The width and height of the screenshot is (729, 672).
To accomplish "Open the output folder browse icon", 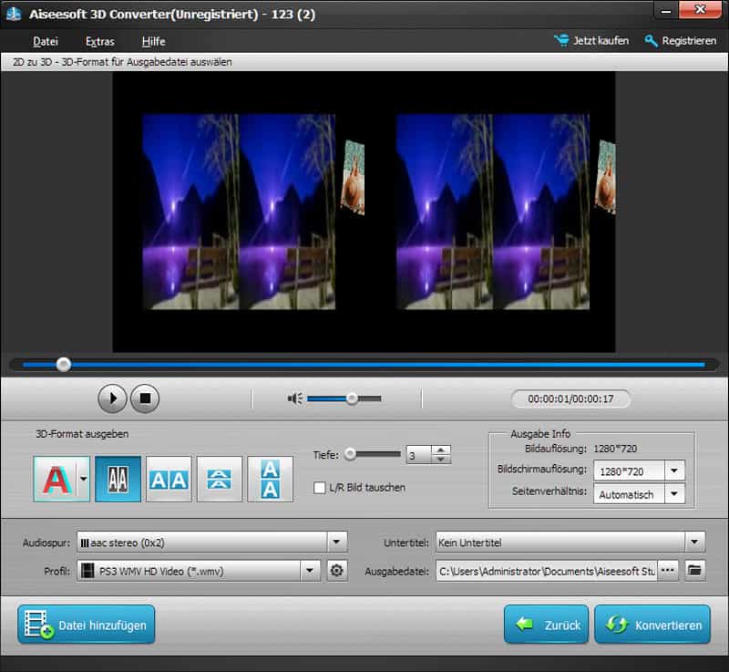I will point(693,570).
